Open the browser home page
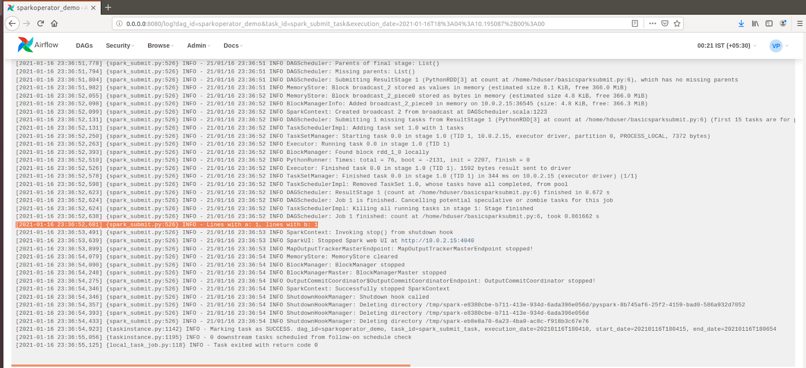 click(x=54, y=23)
